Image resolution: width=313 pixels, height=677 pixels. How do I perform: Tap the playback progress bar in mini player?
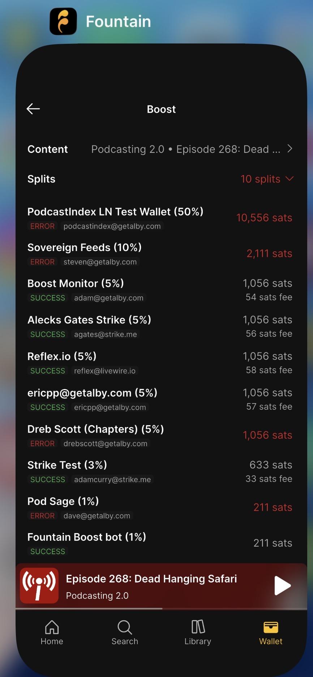(161, 609)
